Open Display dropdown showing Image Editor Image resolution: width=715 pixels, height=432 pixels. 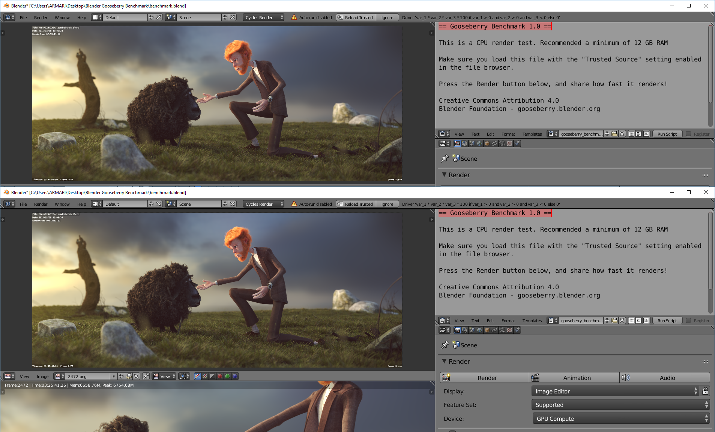[615, 391]
